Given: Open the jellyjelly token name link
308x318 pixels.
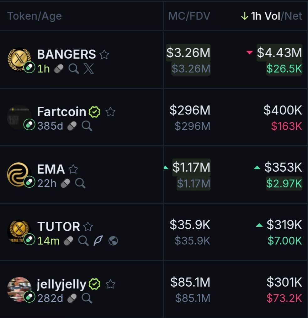Looking at the screenshot, I should [x=61, y=284].
